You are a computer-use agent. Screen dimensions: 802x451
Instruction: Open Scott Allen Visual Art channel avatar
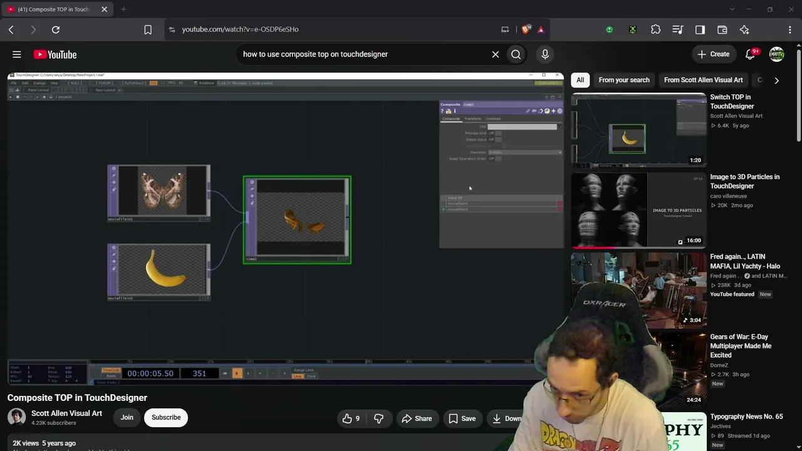point(17,417)
